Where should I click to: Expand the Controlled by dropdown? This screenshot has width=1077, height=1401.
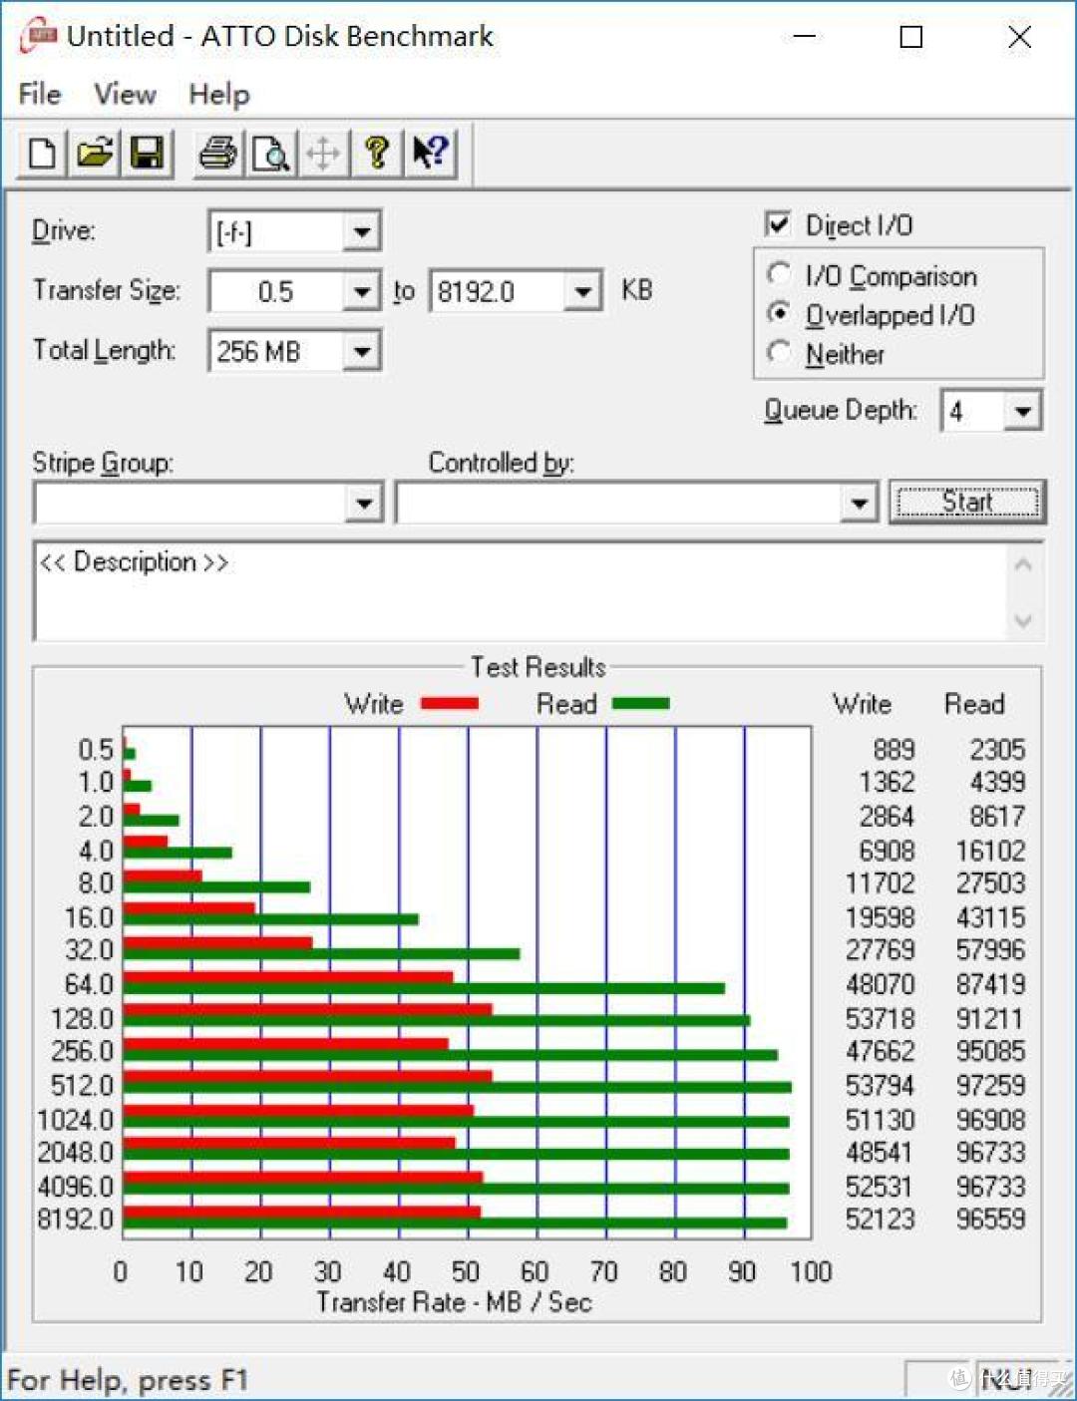point(858,504)
